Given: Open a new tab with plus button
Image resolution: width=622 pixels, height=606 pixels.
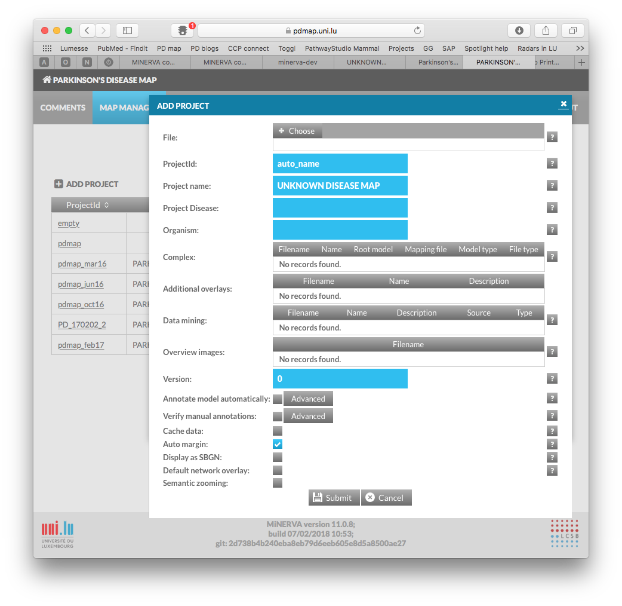Looking at the screenshot, I should [x=581, y=62].
